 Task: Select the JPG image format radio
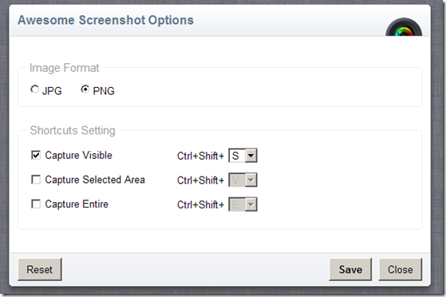click(x=34, y=89)
